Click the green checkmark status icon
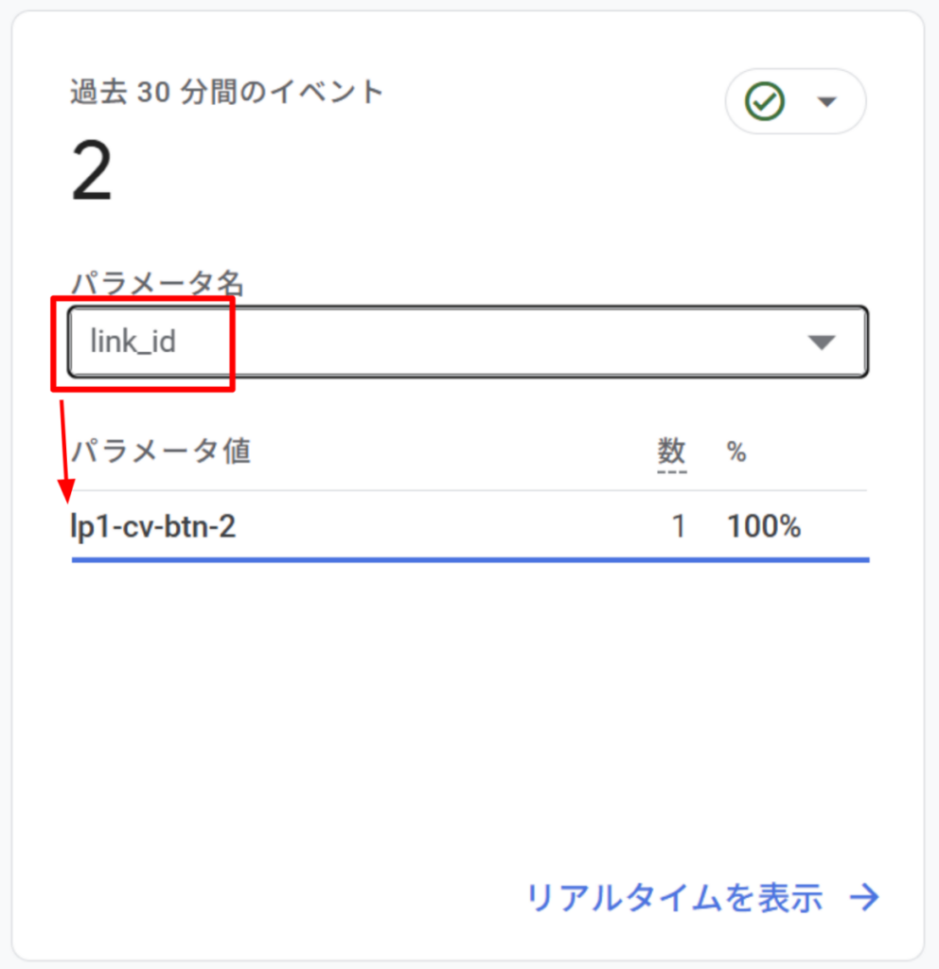This screenshot has height=969, width=939. click(x=765, y=101)
